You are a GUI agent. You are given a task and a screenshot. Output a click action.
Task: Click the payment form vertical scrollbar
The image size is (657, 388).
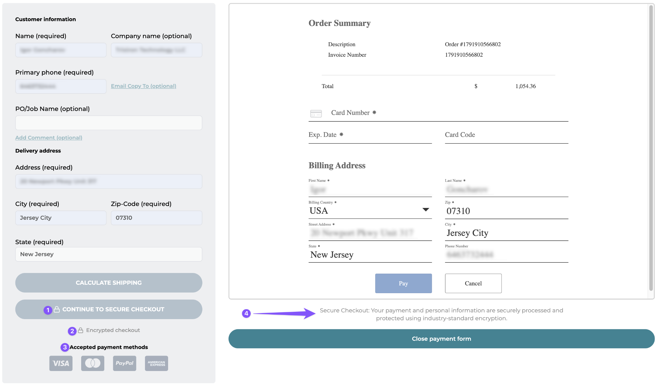(x=651, y=148)
